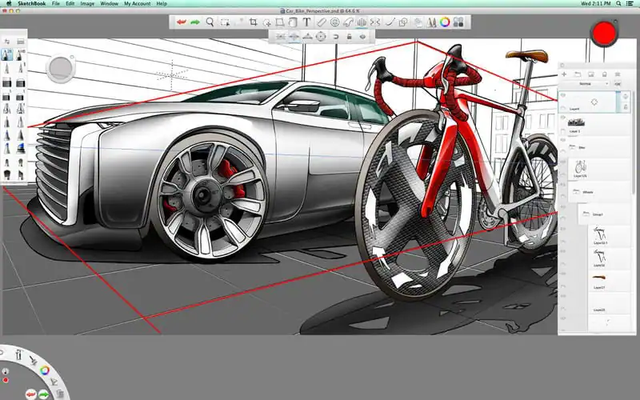Open Brush Library icon atop brush palette
The width and height of the screenshot is (640, 400).
click(21, 42)
